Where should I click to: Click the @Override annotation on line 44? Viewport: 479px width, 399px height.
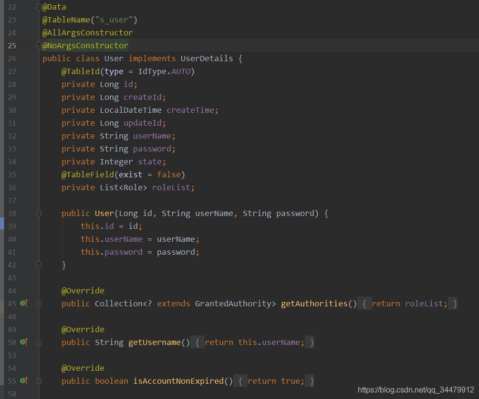click(83, 291)
